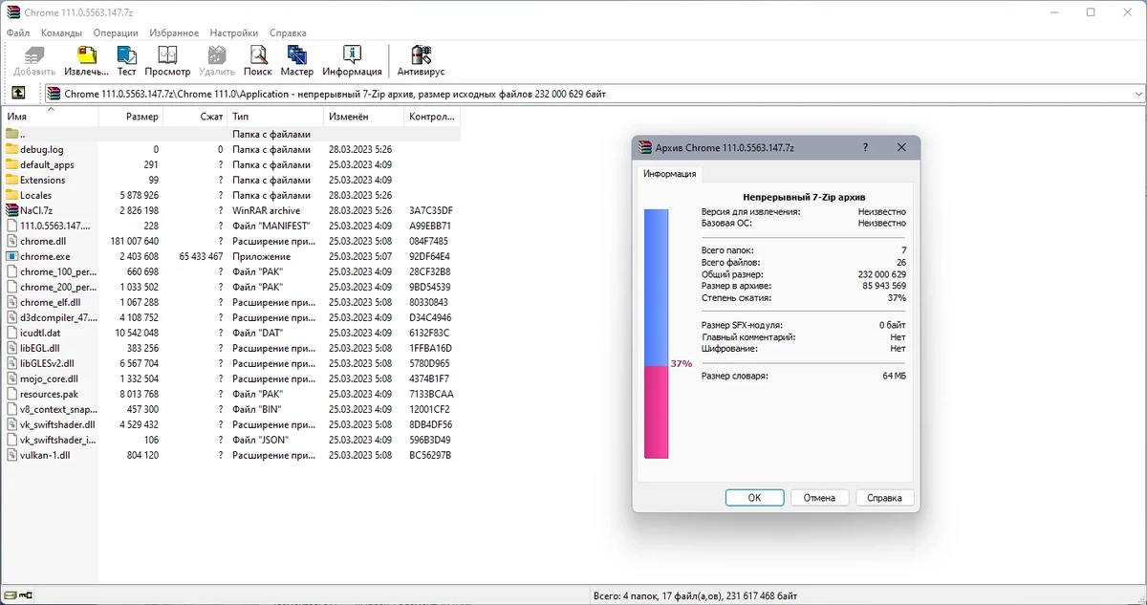Screen dimensions: 1147x605
Task: Click the Извлечь toolbar icon
Action: click(x=86, y=61)
